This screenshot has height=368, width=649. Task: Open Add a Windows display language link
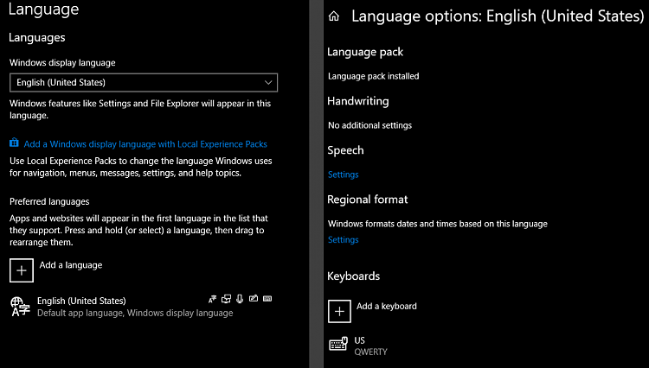[145, 144]
